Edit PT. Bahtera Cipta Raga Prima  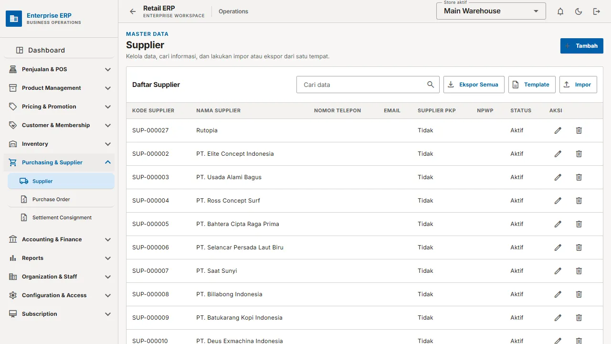[558, 224]
